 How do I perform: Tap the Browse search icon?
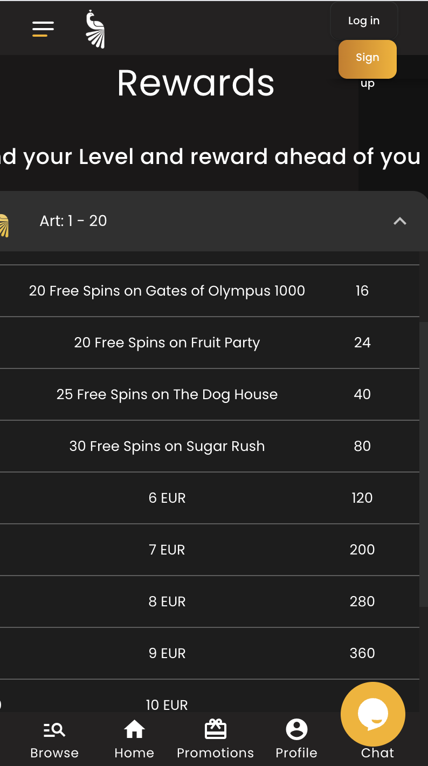[54, 730]
